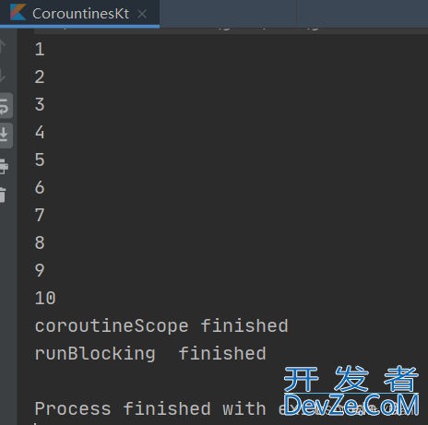Screen dimensions: 428x425
Task: Clear console with the trash icon
Action: (x=3, y=195)
